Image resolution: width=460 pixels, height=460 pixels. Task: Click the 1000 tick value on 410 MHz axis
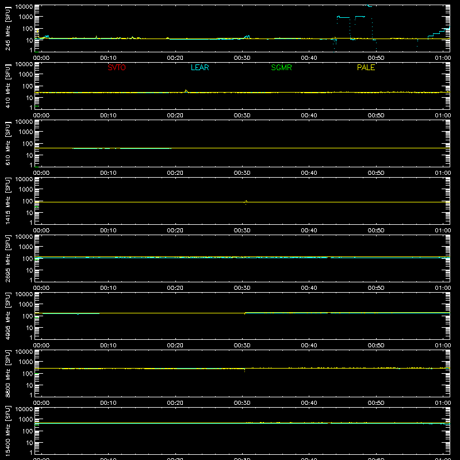[26, 75]
